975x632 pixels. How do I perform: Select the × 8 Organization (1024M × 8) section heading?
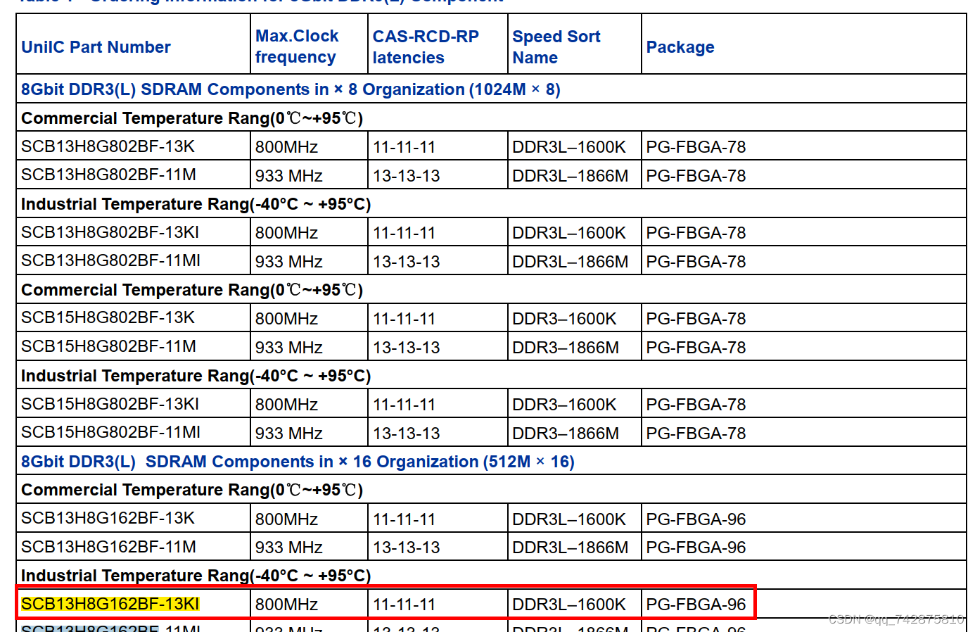click(x=291, y=89)
